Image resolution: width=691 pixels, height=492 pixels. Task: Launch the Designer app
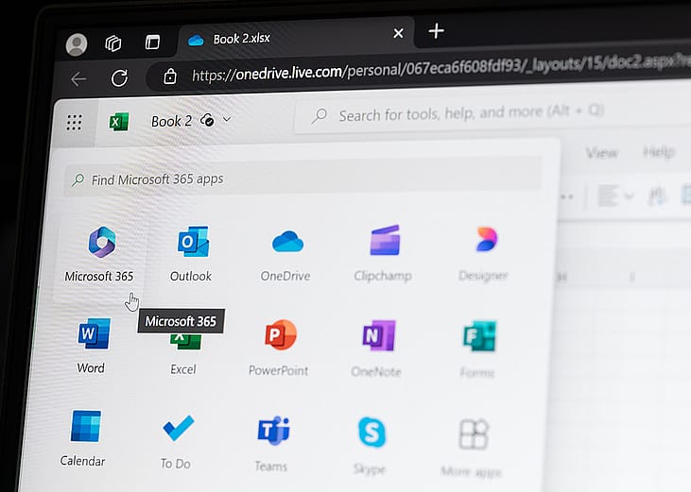(x=484, y=253)
